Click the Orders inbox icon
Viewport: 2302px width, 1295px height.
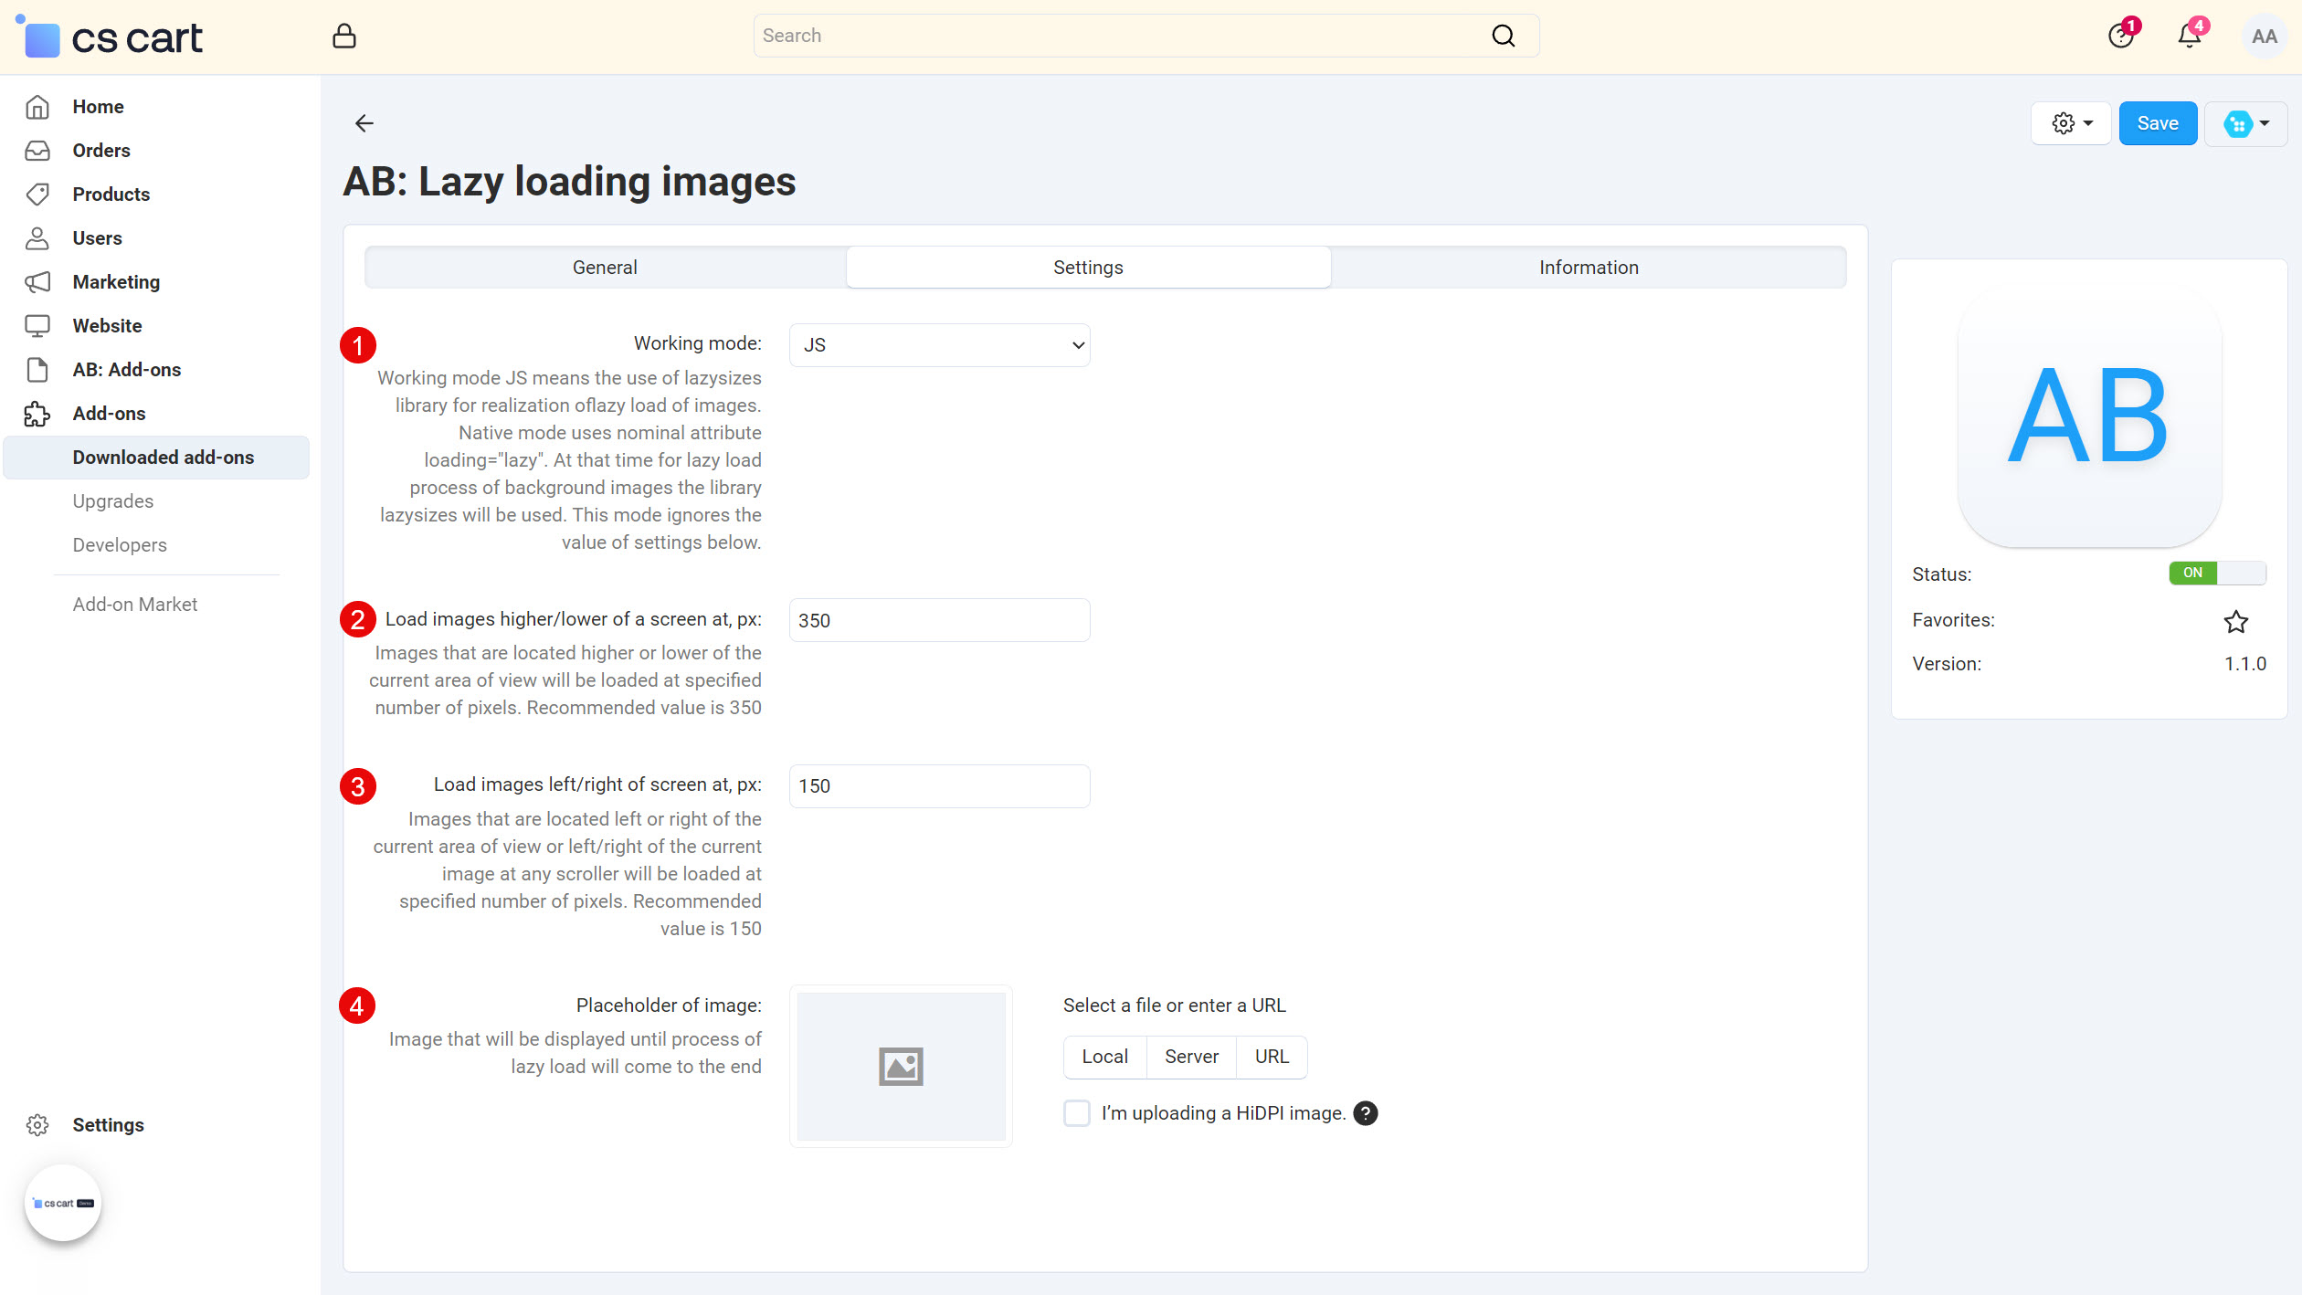[x=37, y=151]
